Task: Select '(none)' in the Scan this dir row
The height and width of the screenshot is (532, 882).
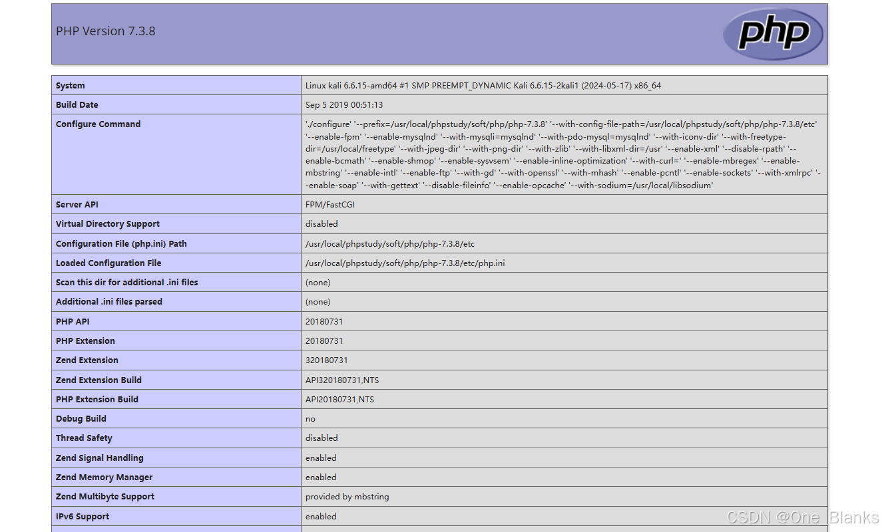Action: (318, 283)
